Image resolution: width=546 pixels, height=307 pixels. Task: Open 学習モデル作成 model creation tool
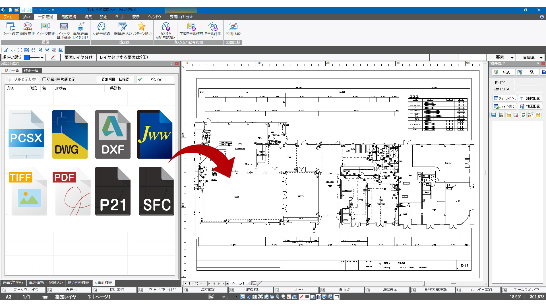191,29
